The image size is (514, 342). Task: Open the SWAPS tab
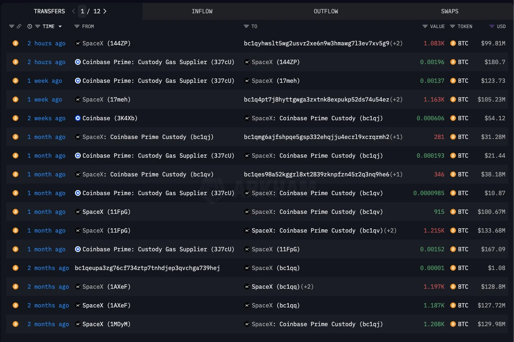click(449, 11)
